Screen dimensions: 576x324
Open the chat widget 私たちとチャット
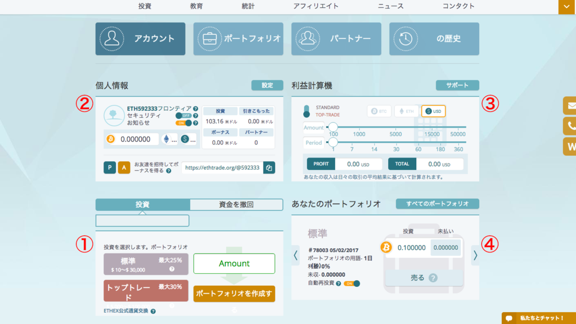[x=538, y=318]
